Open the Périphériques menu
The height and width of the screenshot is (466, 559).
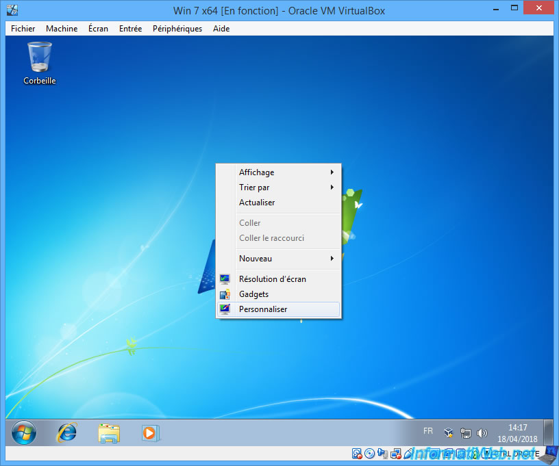[177, 29]
